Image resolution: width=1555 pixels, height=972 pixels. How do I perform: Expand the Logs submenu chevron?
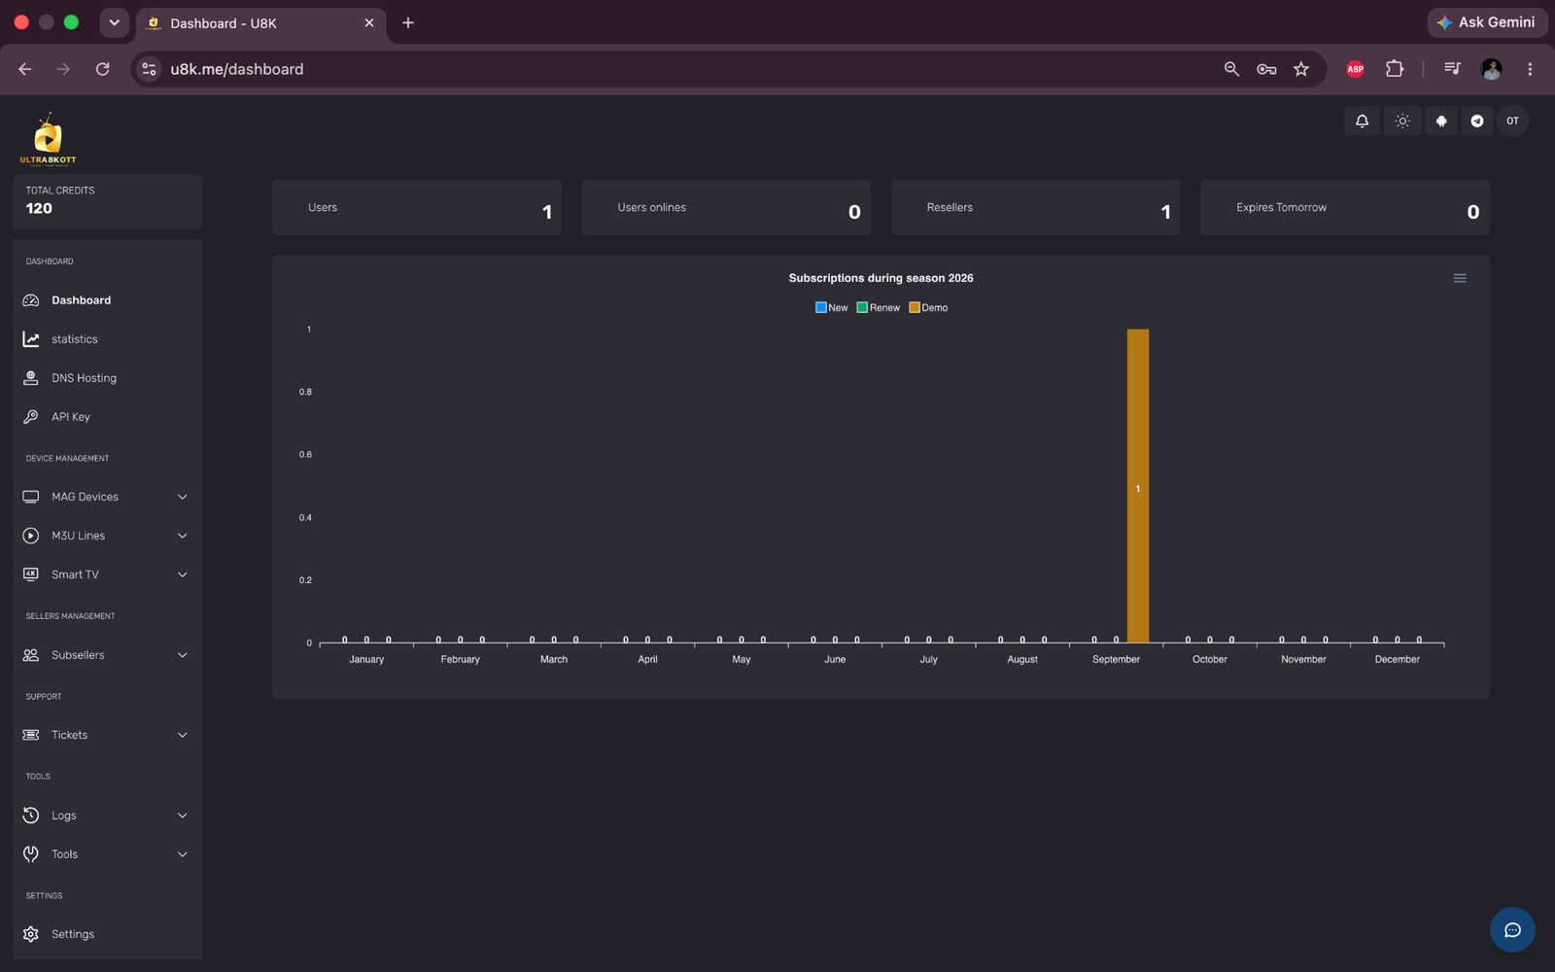(182, 816)
